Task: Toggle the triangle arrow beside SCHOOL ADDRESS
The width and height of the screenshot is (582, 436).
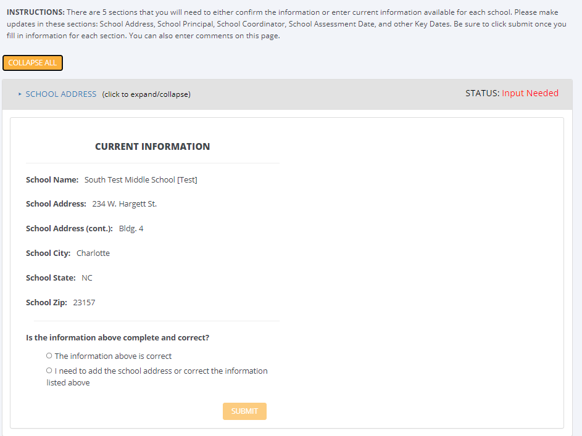Action: pyautogui.click(x=20, y=94)
